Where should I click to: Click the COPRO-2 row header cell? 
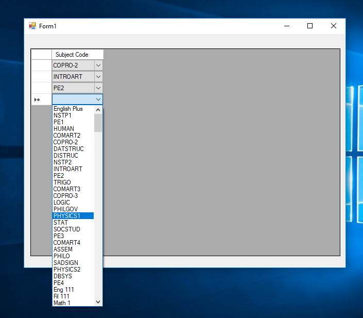41,65
